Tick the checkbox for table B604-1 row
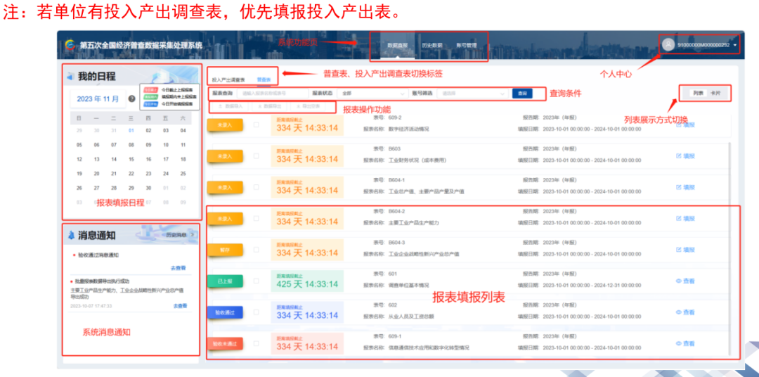 256,187
